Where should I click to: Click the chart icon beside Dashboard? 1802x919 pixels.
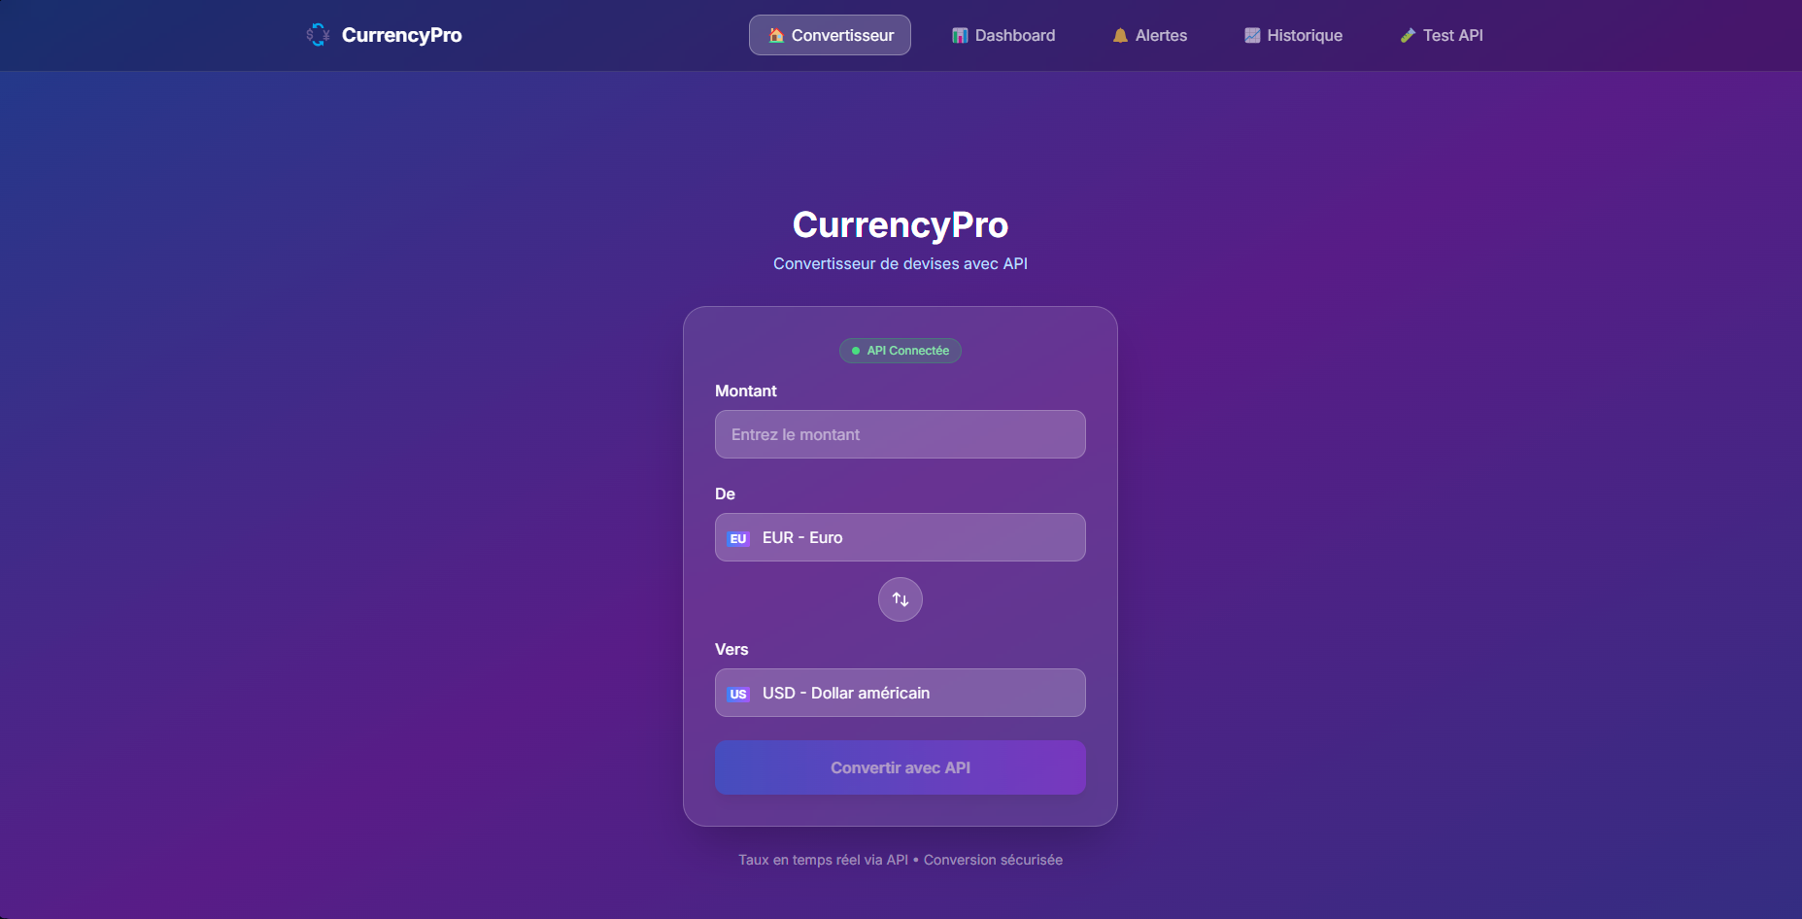tap(960, 35)
